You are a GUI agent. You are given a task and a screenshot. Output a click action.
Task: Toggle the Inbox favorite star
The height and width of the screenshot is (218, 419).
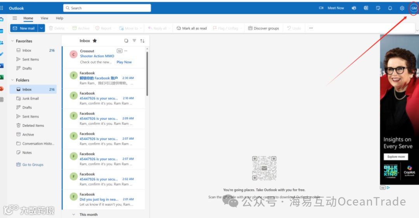click(95, 41)
